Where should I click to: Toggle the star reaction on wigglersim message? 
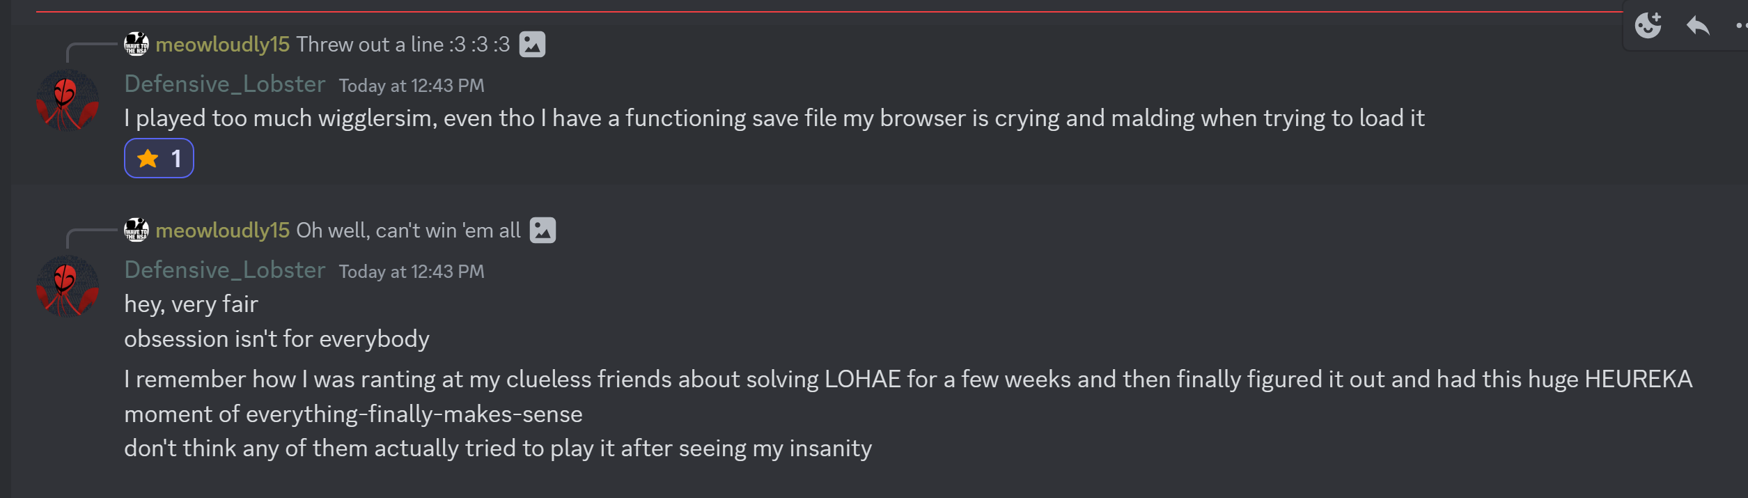pyautogui.click(x=159, y=159)
